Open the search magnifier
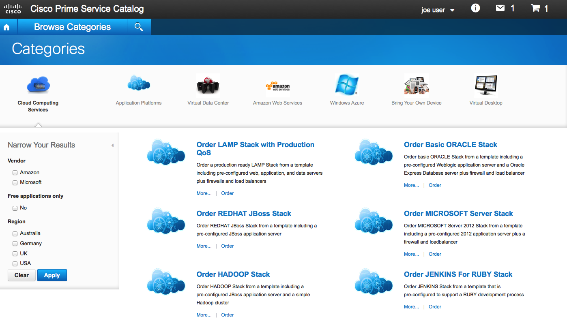567x321 pixels. (139, 26)
